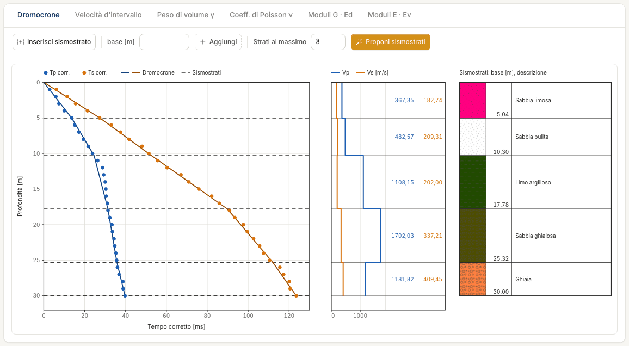
Task: Click the dotted white Sabbia pulita swatch
Action: 472,137
